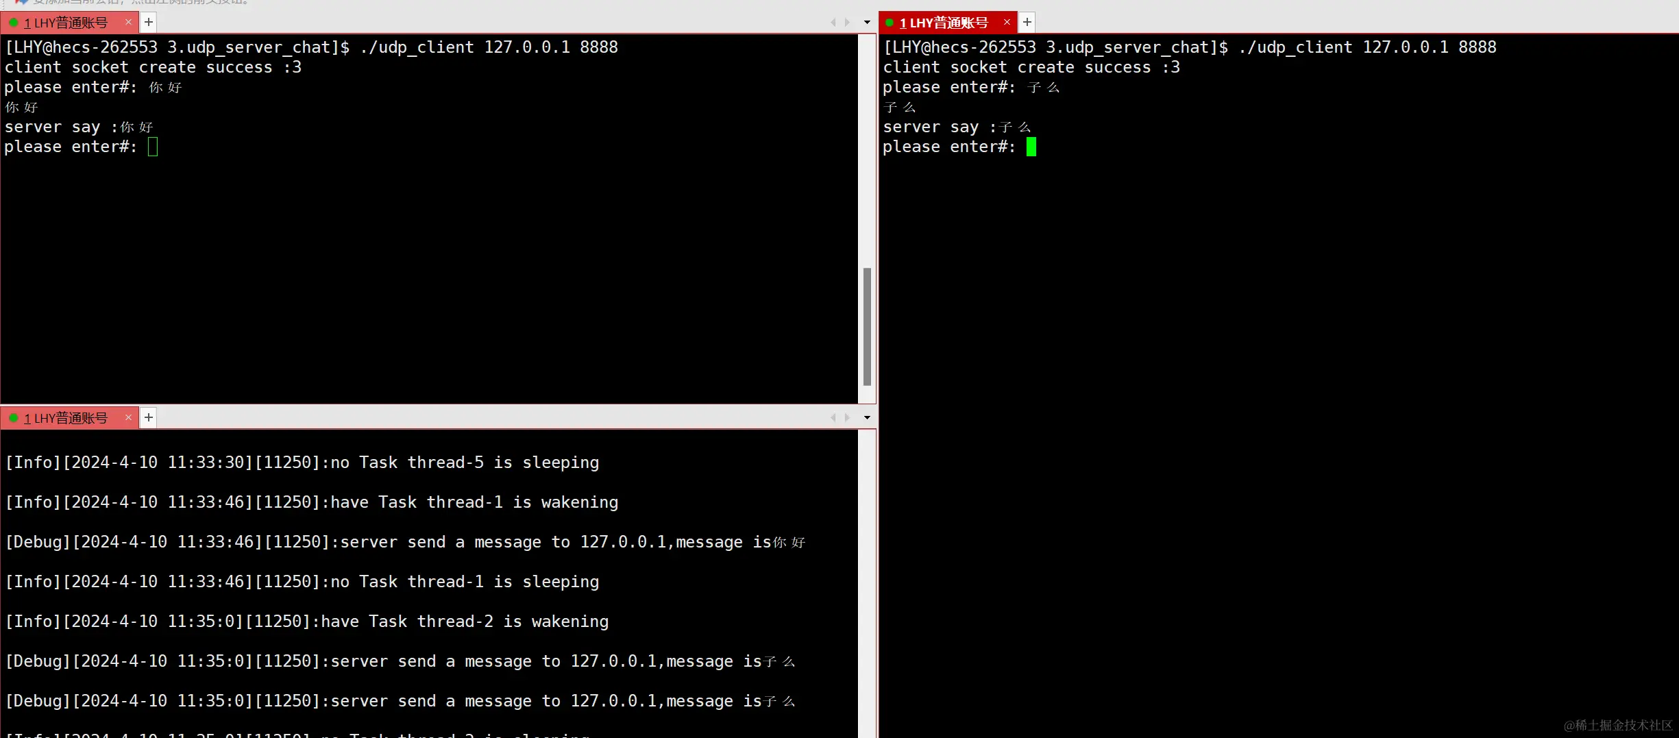The width and height of the screenshot is (1679, 738).
Task: Click the right terminal's empty 'please enter#:' prompt
Action: point(959,147)
